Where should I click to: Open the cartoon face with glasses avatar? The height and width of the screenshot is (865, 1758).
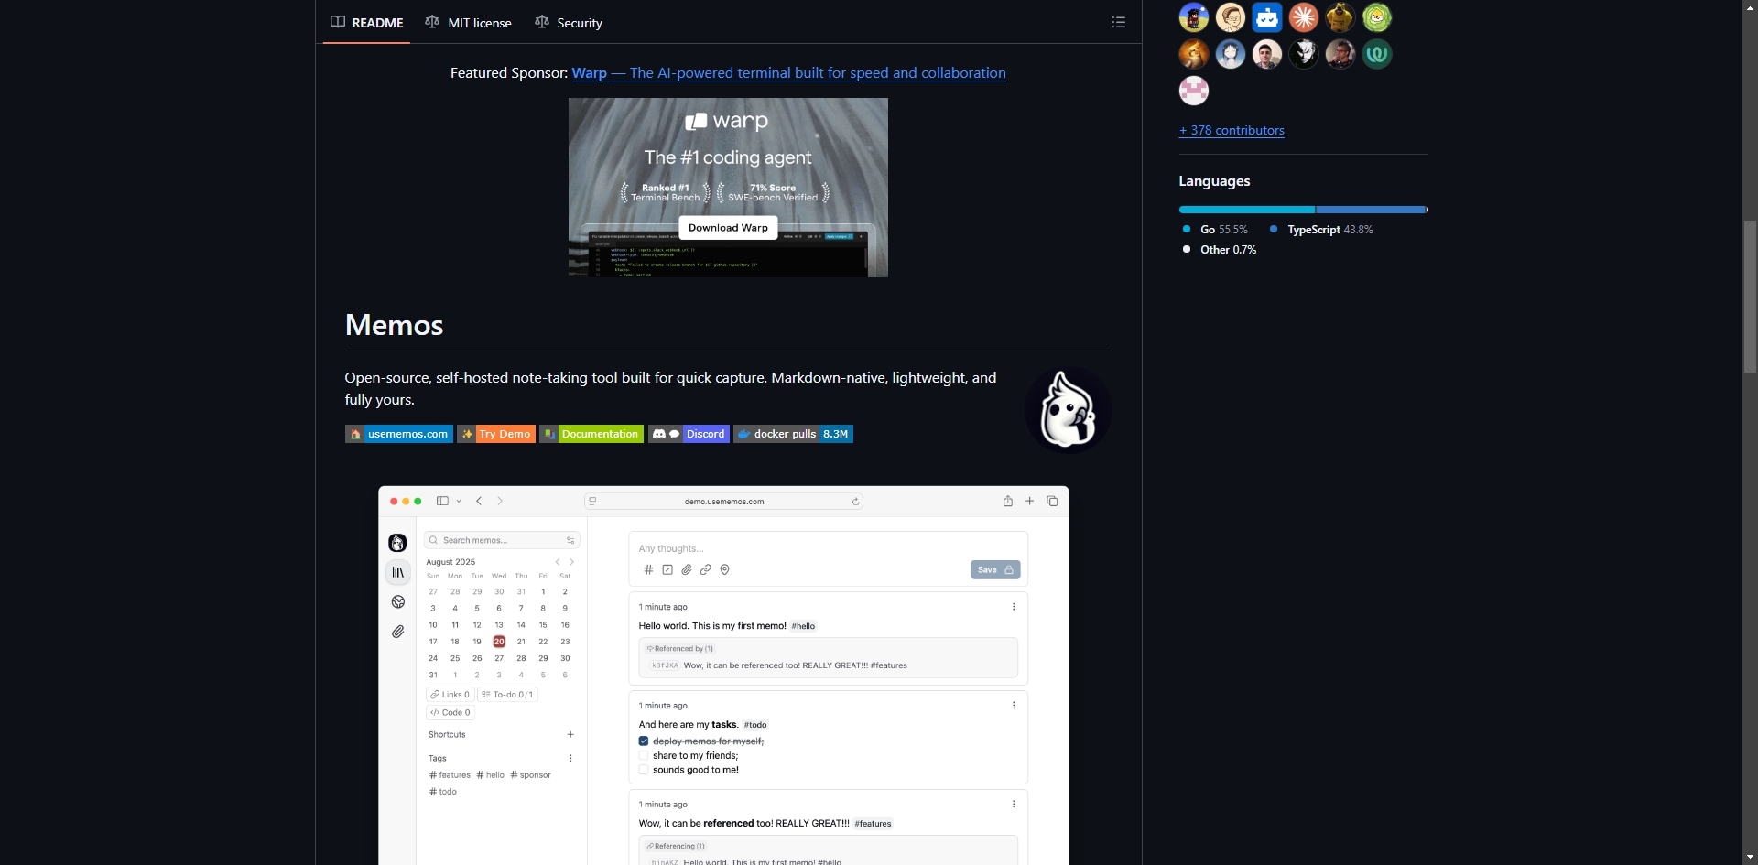(x=1231, y=17)
